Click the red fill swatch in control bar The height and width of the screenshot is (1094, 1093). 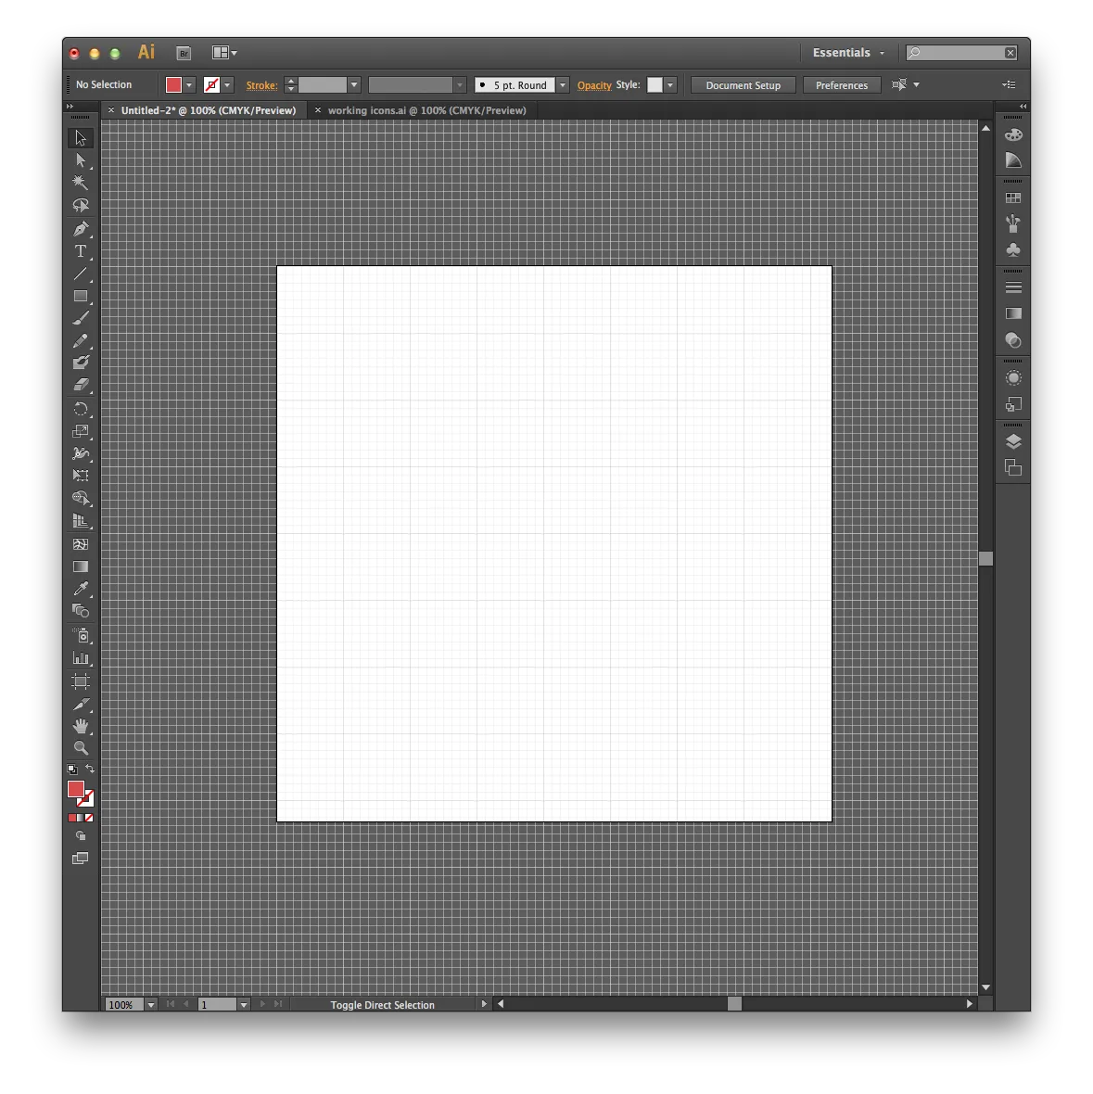coord(173,85)
